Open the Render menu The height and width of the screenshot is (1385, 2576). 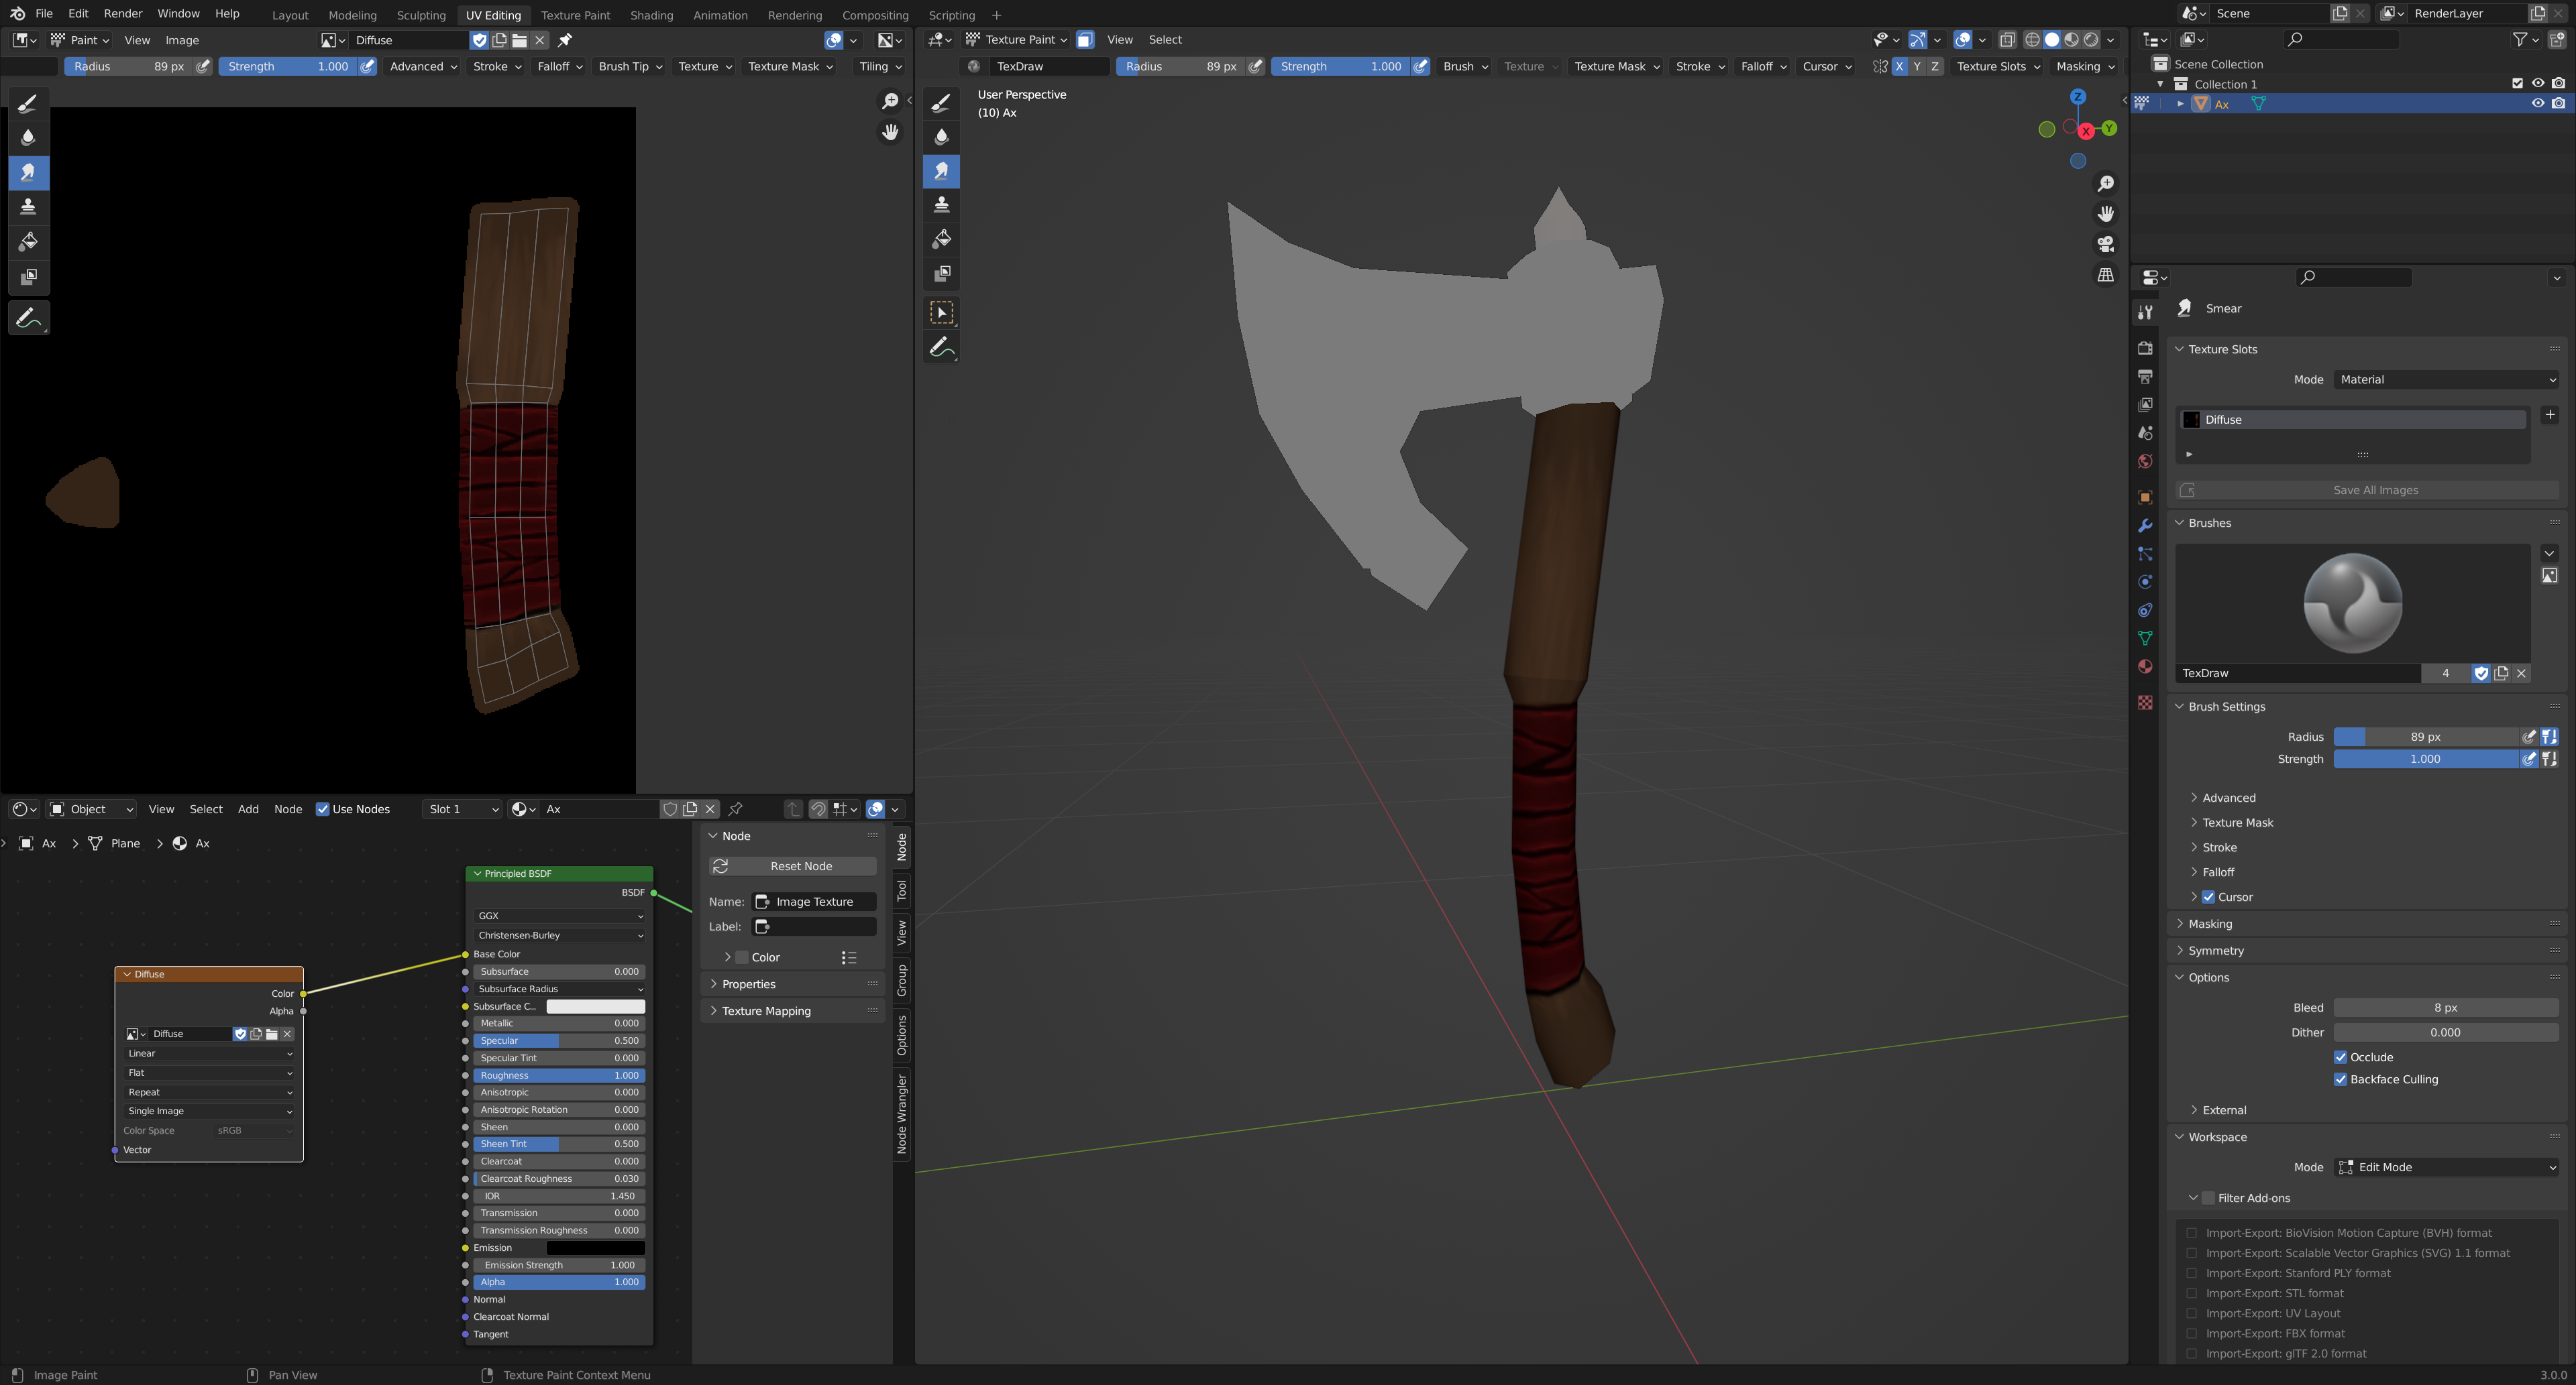point(123,14)
